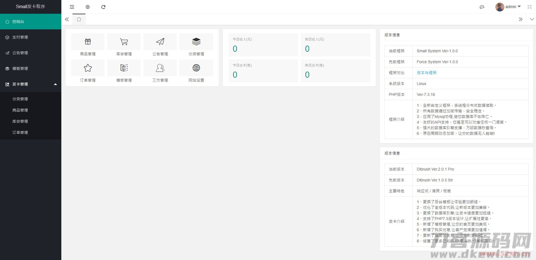Select 支付管理 in the sidebar
The width and height of the screenshot is (536, 260).
point(20,37)
